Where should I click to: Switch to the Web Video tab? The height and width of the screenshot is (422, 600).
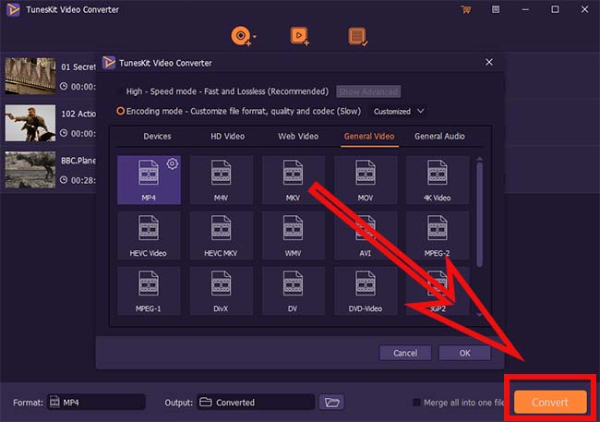[x=298, y=137]
